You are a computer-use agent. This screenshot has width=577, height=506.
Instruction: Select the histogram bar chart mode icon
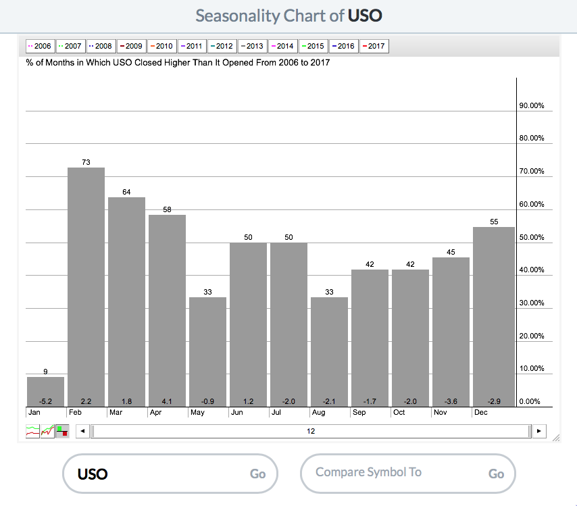point(62,431)
